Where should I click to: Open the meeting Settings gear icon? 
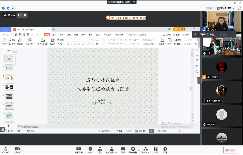point(165,149)
